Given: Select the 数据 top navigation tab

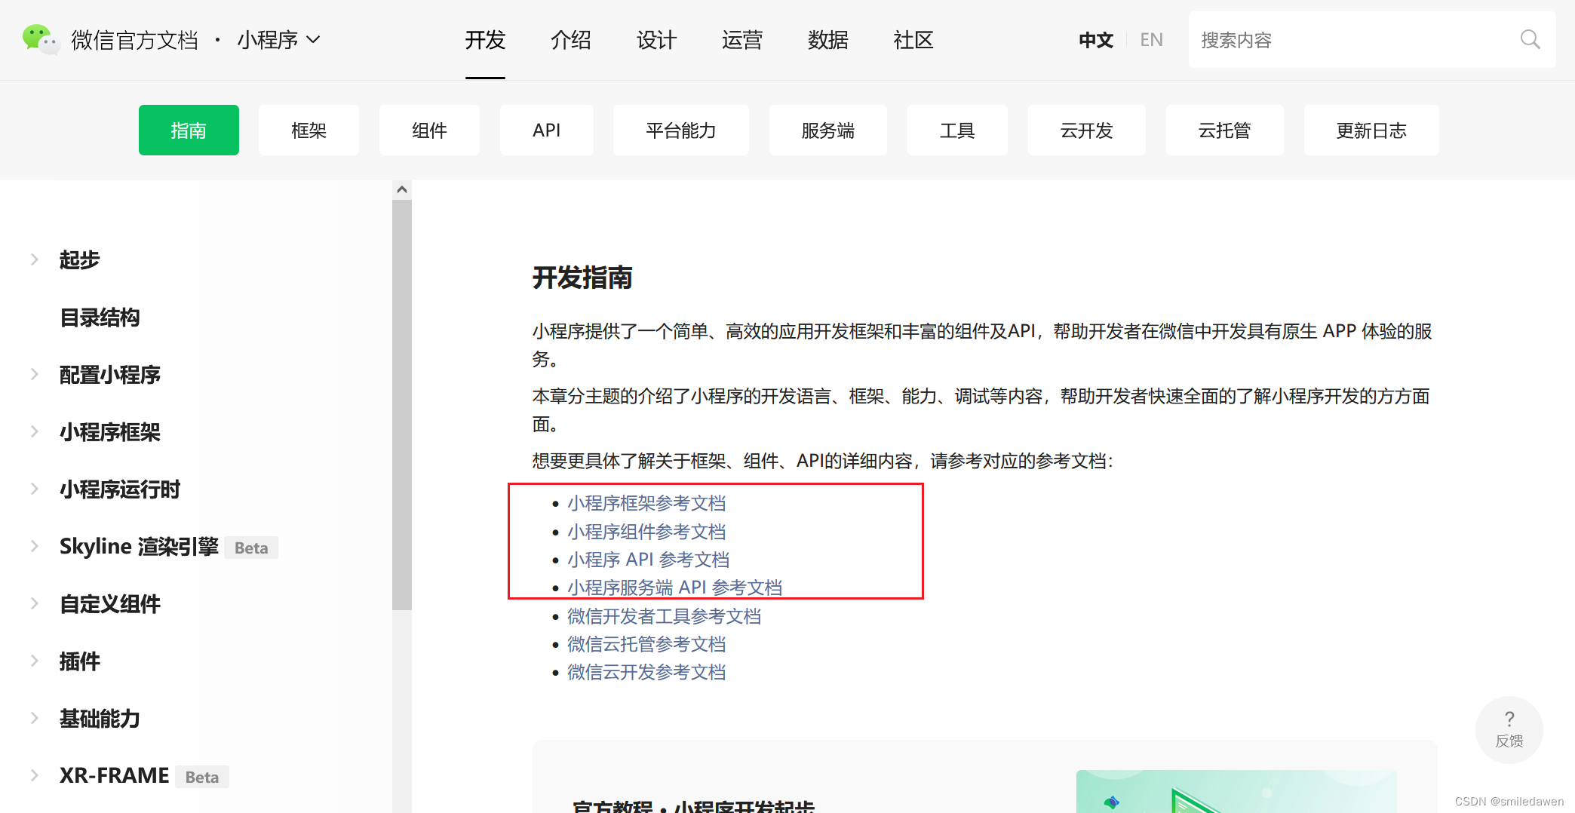Looking at the screenshot, I should pos(827,40).
